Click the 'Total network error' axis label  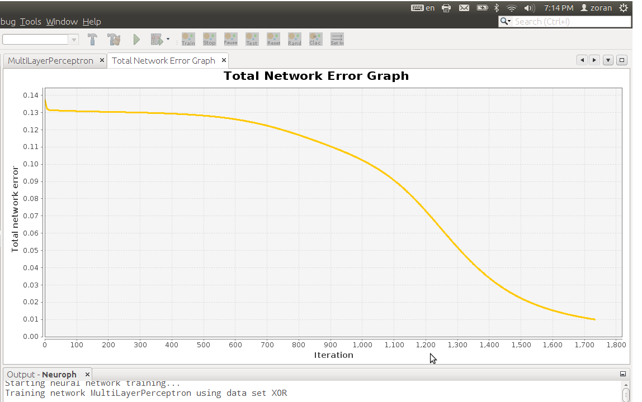point(15,209)
